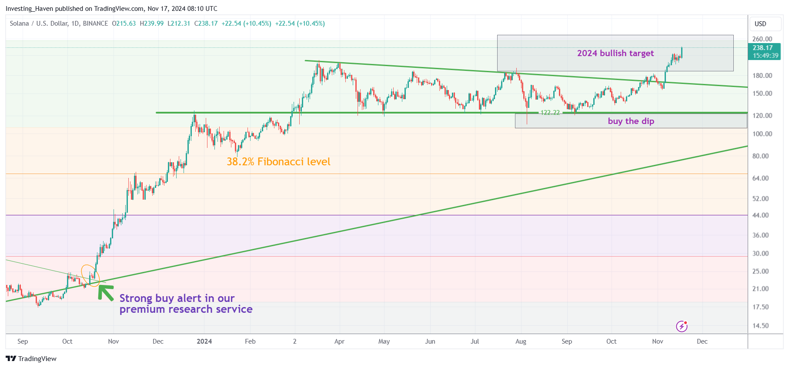This screenshot has height=368, width=789.
Task: Click the 14.50 price axis label
Action: [761, 325]
